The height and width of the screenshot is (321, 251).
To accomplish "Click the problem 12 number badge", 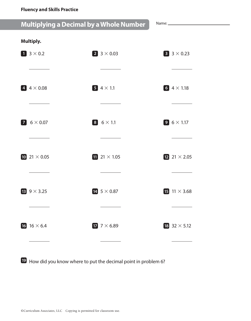I will click(x=166, y=157).
